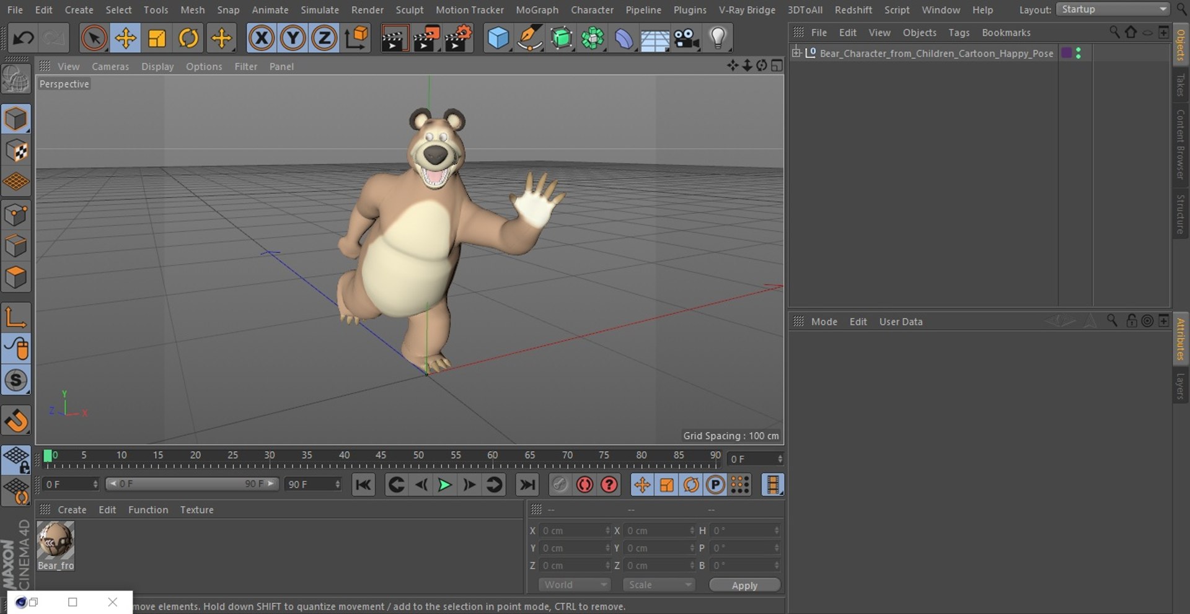Screen dimensions: 1190x614
Task: Click the Apply button
Action: tap(744, 585)
